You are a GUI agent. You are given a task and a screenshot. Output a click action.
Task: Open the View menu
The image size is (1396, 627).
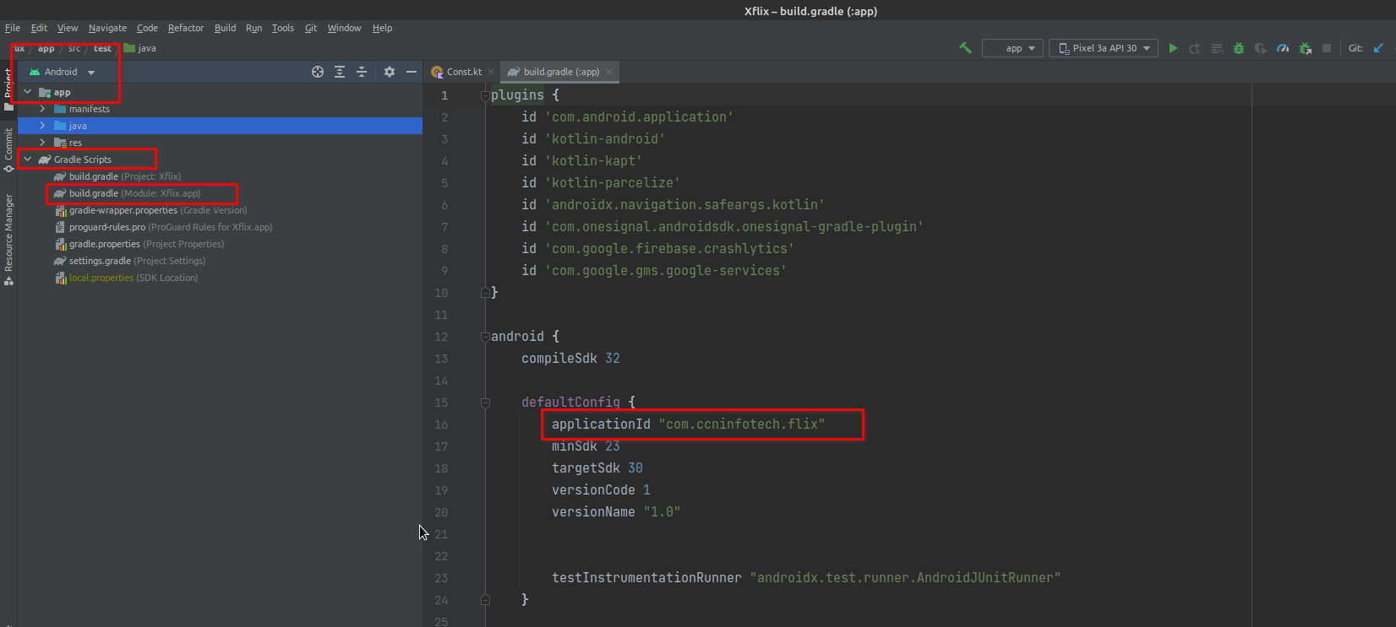coord(68,28)
